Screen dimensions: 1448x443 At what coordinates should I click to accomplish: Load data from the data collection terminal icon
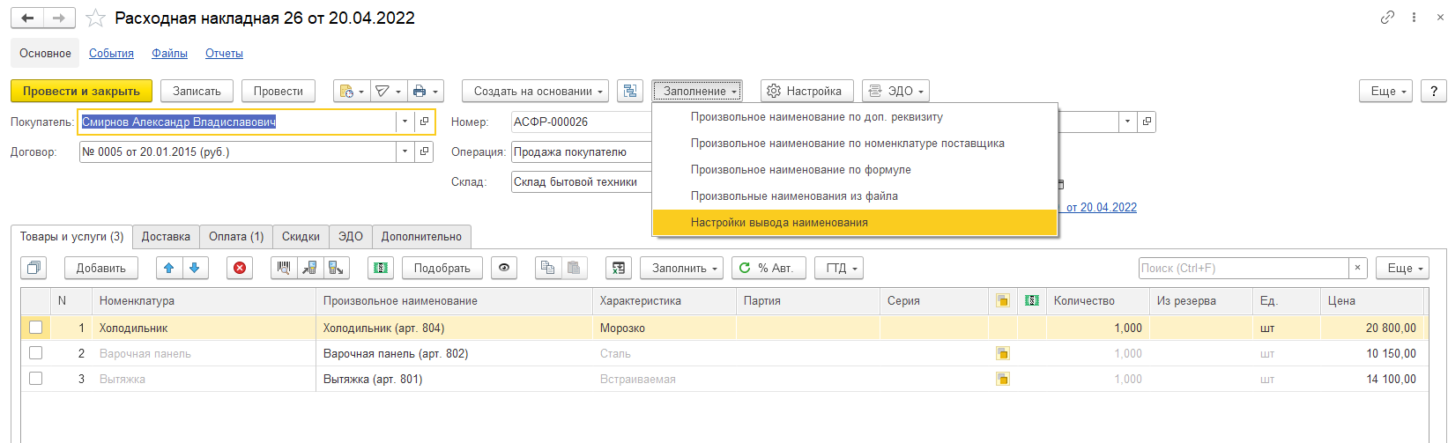[309, 268]
